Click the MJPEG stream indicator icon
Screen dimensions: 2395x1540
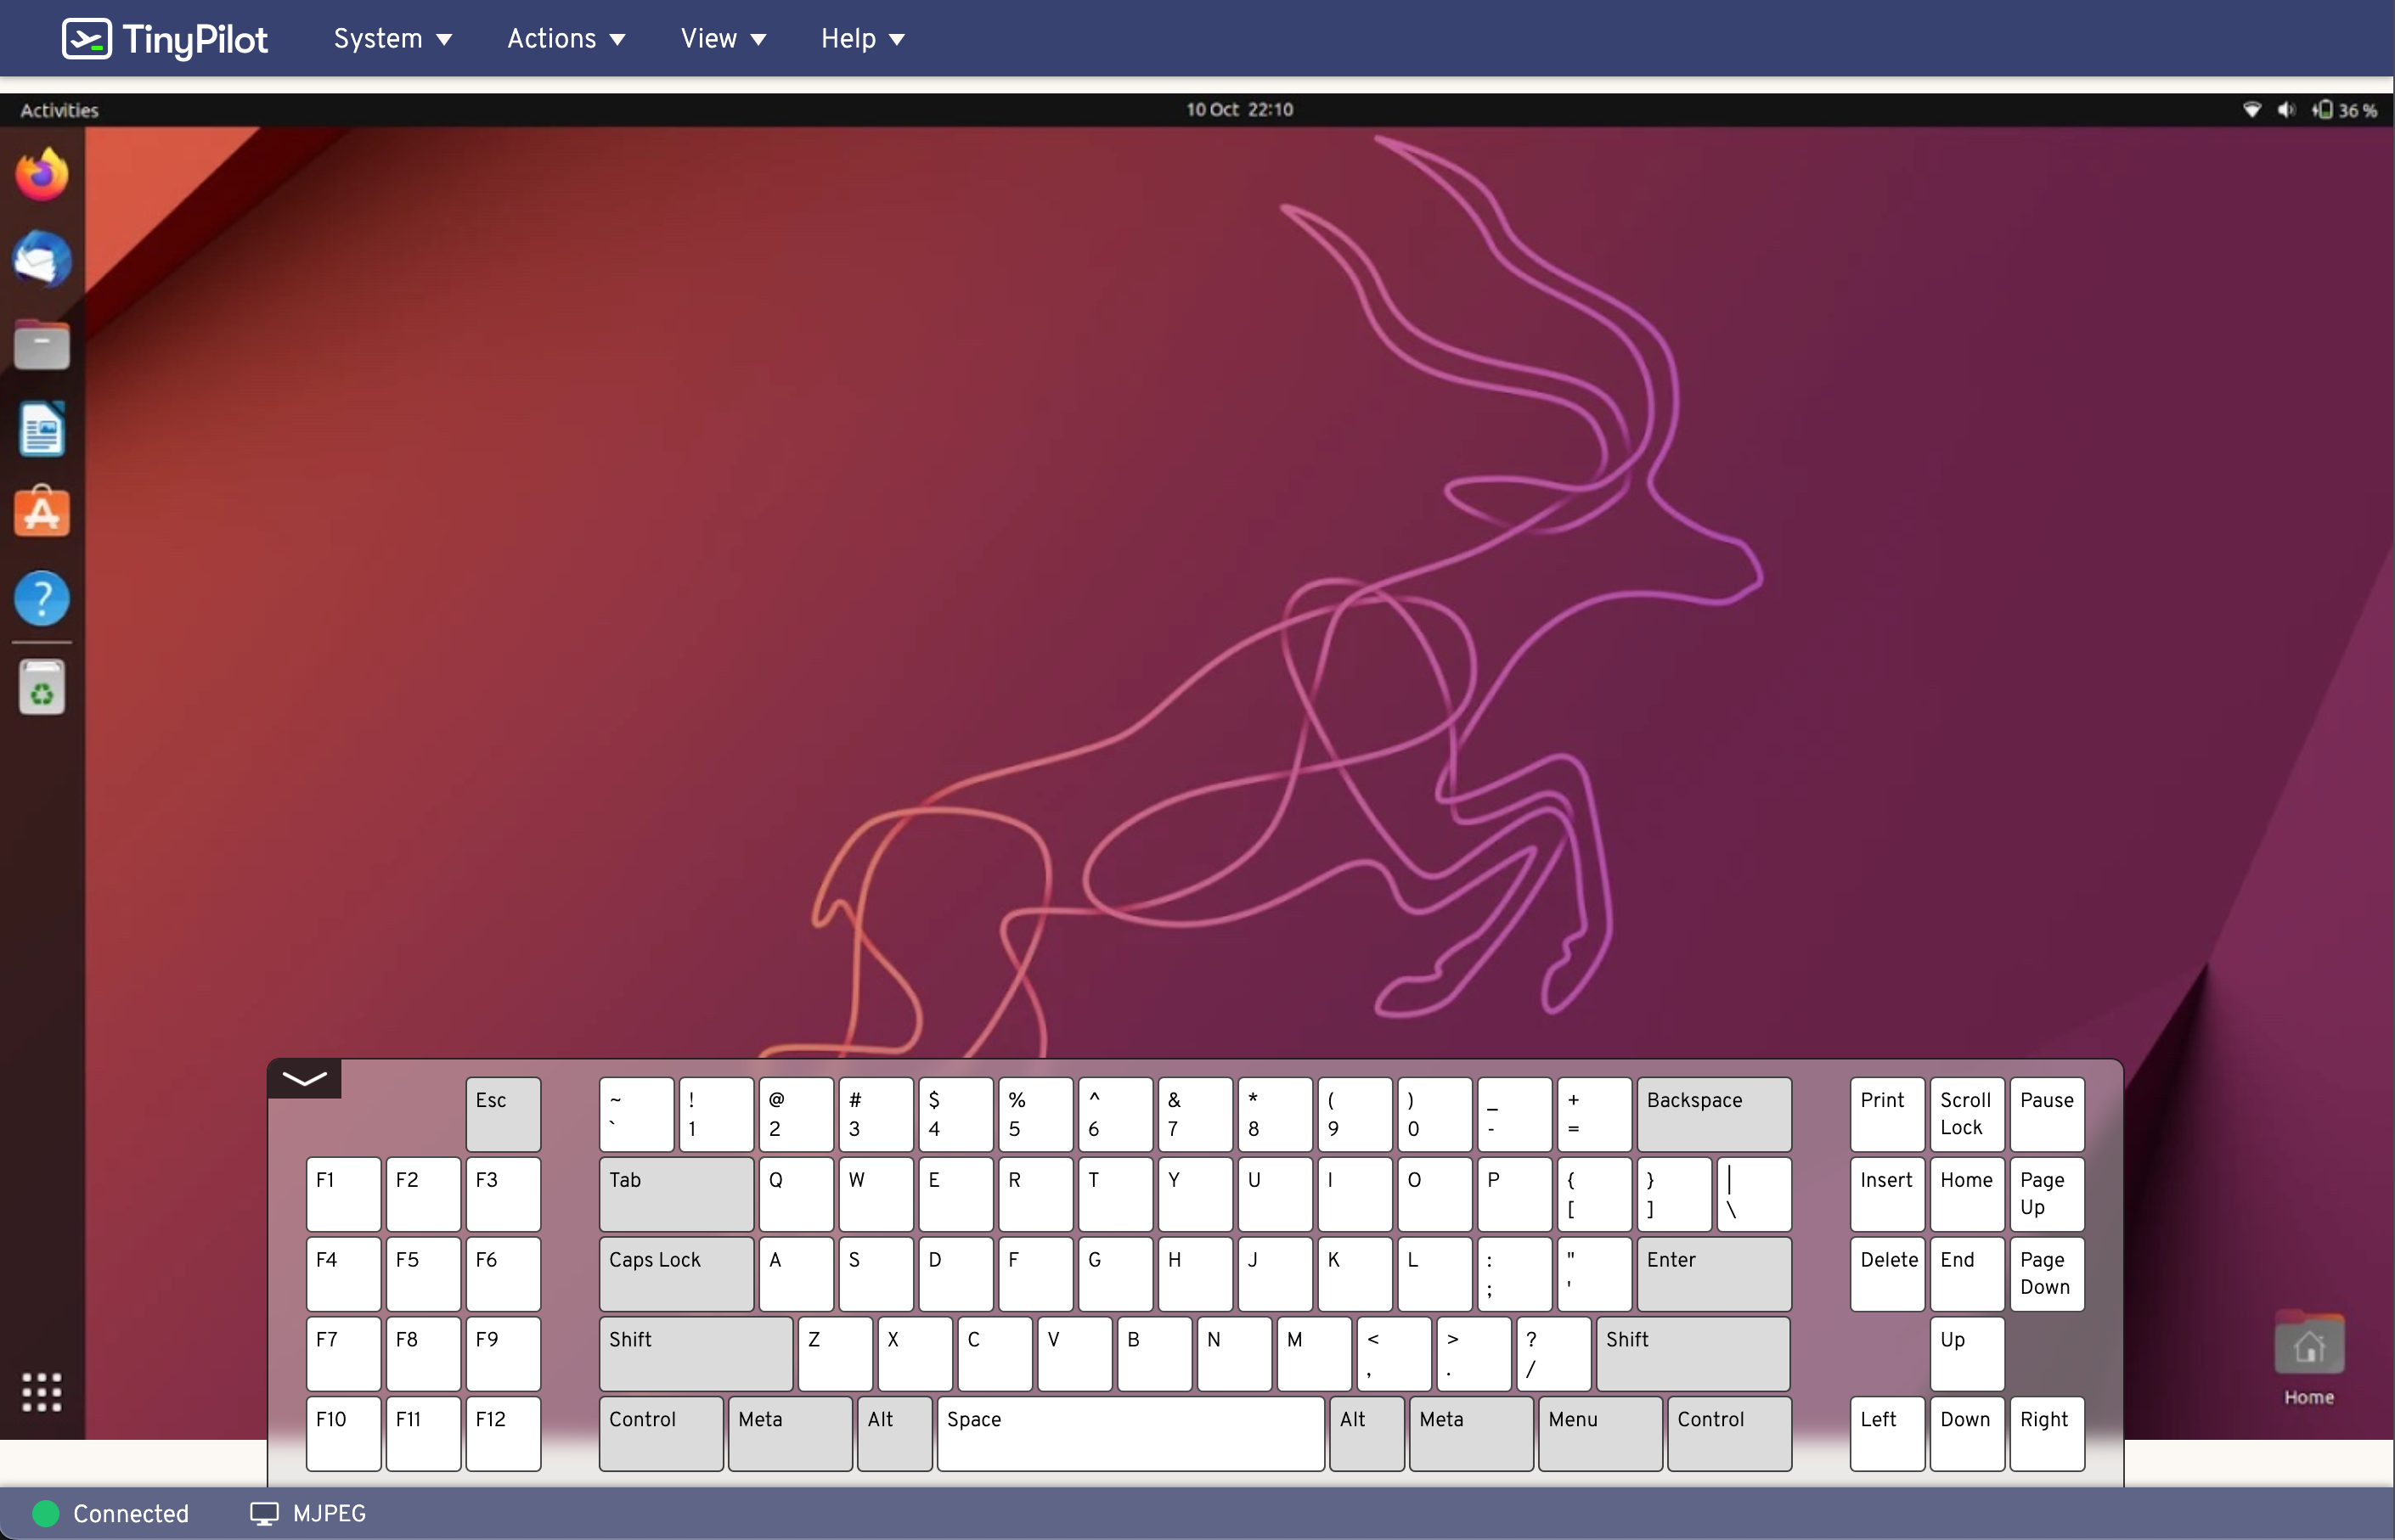pyautogui.click(x=262, y=1513)
